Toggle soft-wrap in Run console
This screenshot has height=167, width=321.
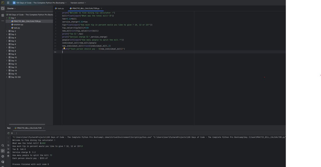8,145
